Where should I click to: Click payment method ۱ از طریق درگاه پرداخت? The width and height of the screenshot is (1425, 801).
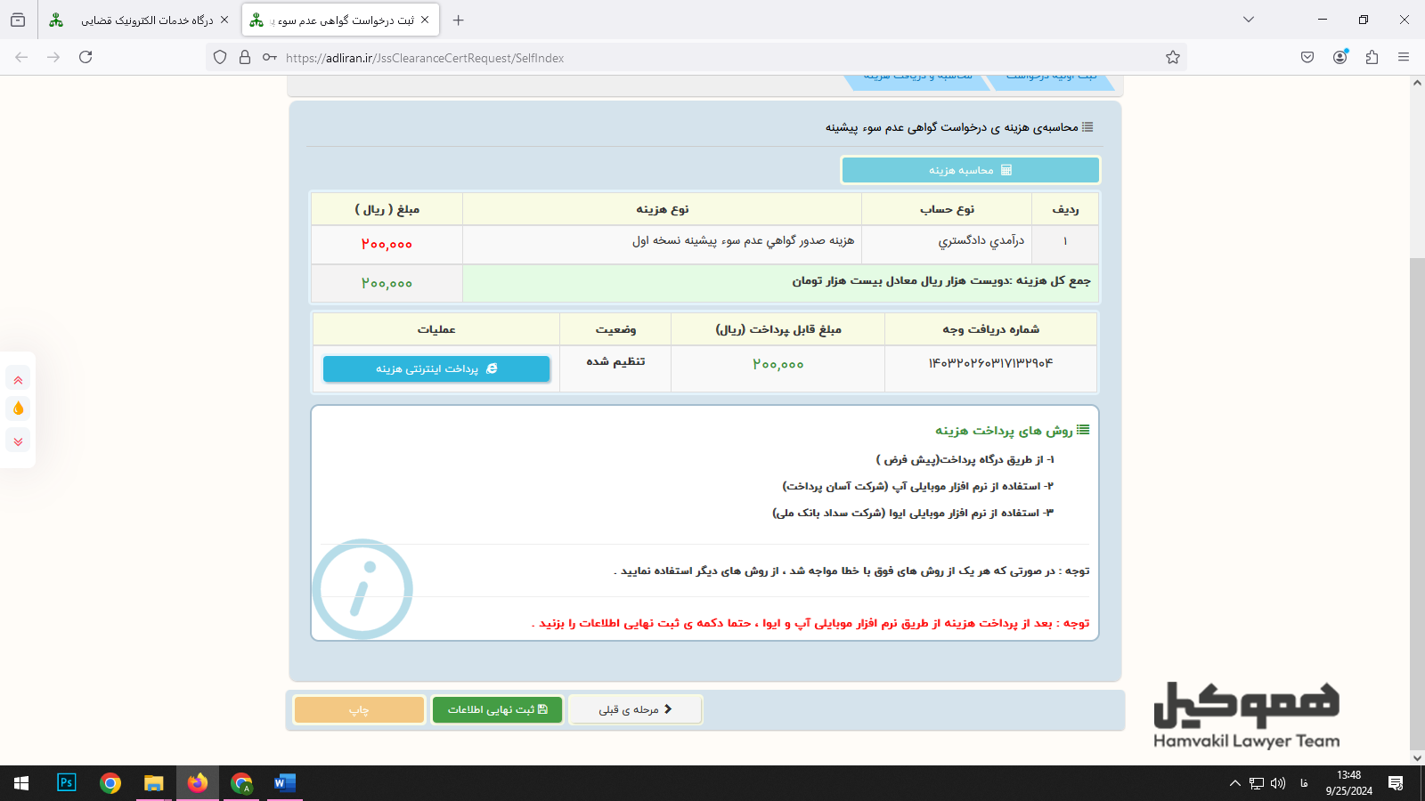[965, 460]
